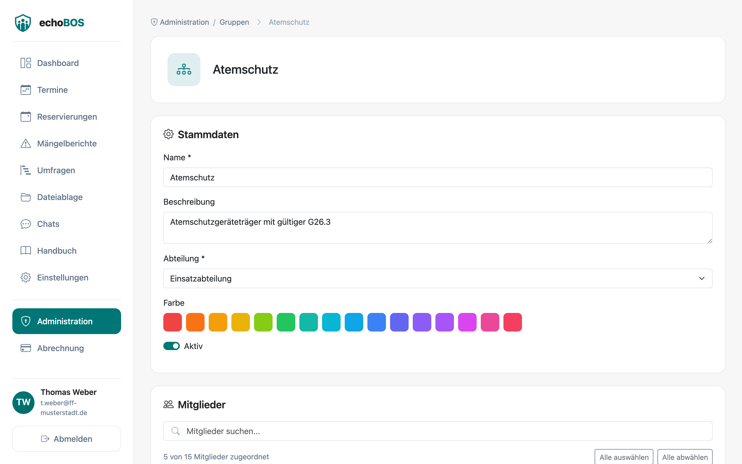The height and width of the screenshot is (464, 742).
Task: Click the magnifier icon in Mitglieder search
Action: pos(176,431)
